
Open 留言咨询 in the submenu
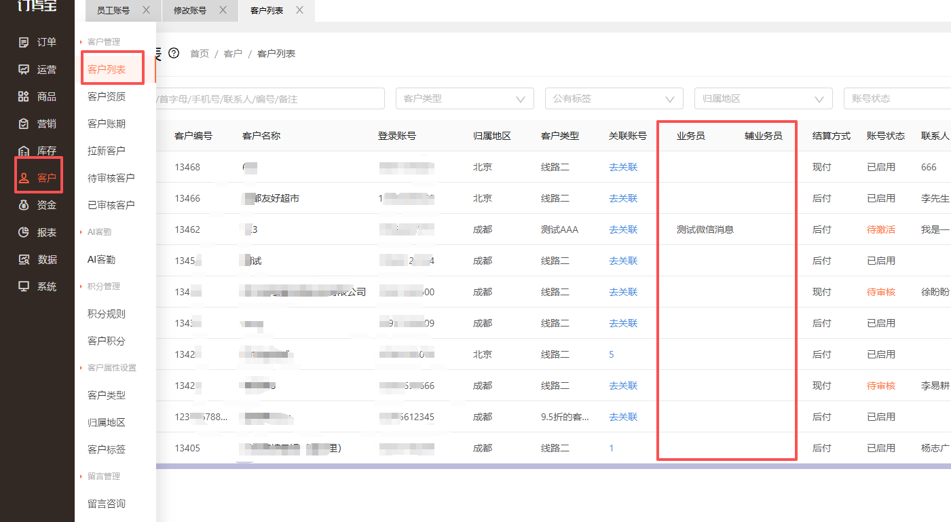click(x=107, y=504)
